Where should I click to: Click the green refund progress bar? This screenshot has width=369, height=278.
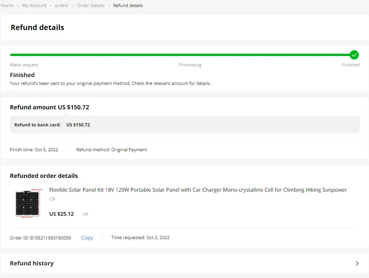(178, 55)
